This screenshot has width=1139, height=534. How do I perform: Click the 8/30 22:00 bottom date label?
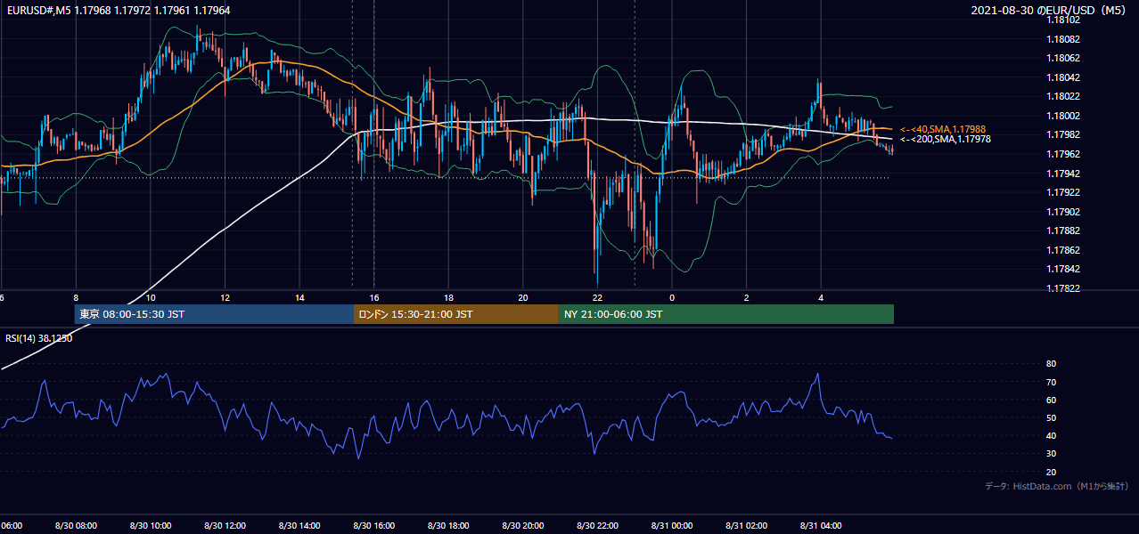click(x=597, y=526)
